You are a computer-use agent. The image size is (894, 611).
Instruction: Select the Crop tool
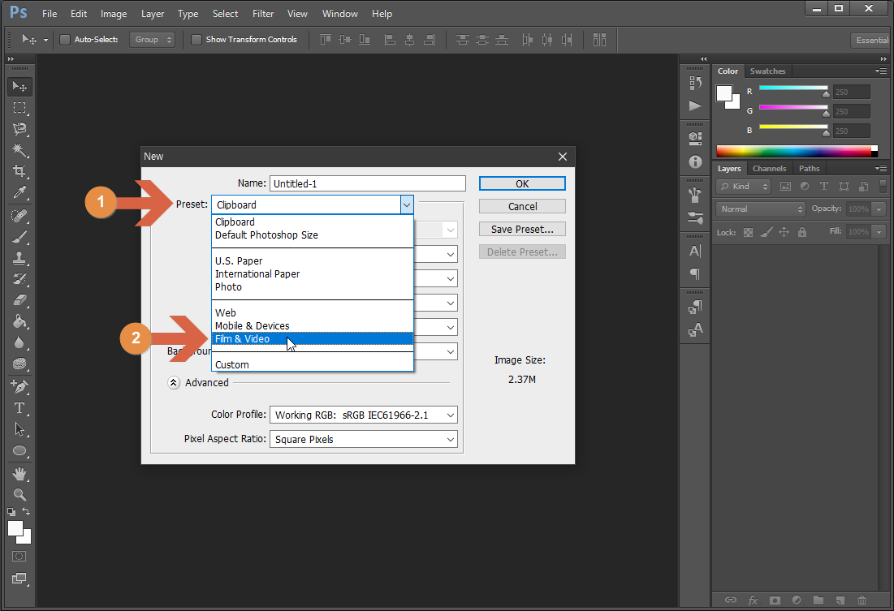(x=19, y=171)
